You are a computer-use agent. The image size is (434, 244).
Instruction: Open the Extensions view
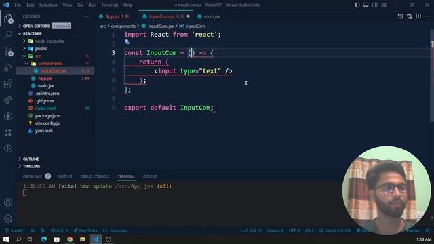click(x=8, y=83)
